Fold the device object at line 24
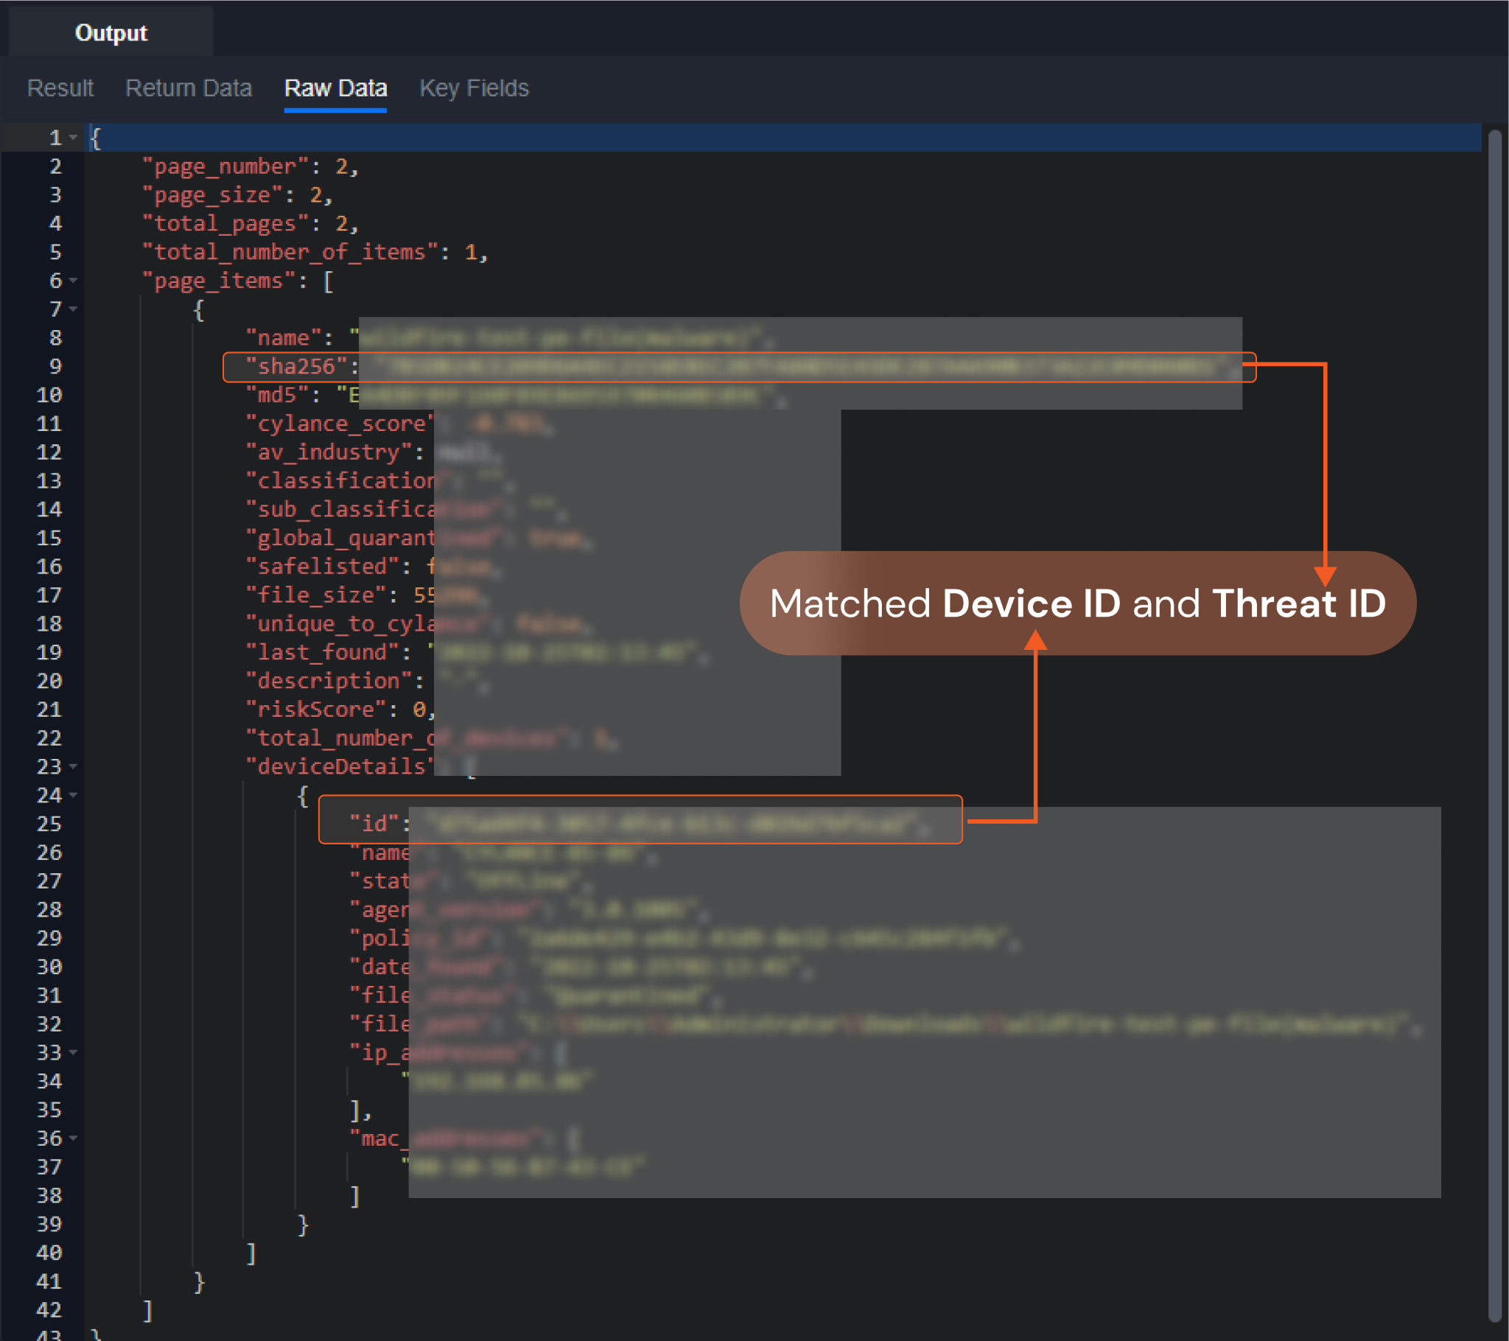 click(x=73, y=795)
